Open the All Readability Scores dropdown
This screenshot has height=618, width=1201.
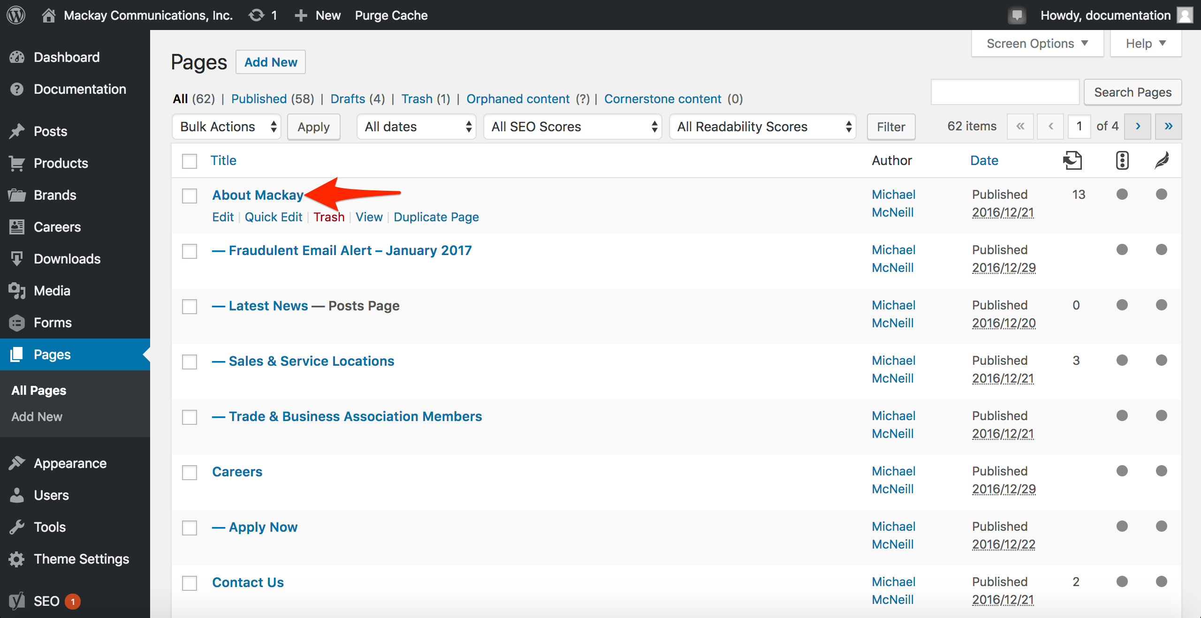pos(763,127)
